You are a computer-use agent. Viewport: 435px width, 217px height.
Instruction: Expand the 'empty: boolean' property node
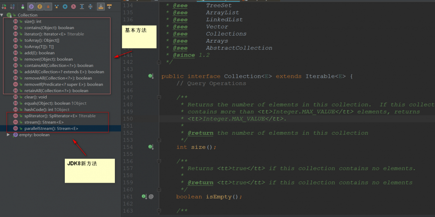[x=8, y=135]
